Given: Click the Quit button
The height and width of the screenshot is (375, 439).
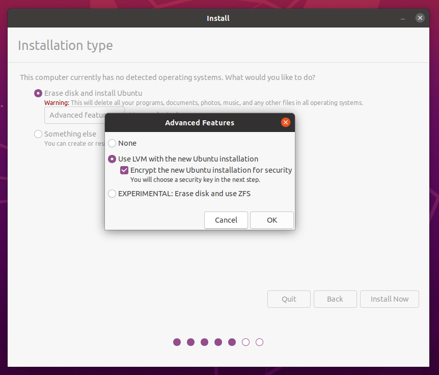Looking at the screenshot, I should point(289,299).
